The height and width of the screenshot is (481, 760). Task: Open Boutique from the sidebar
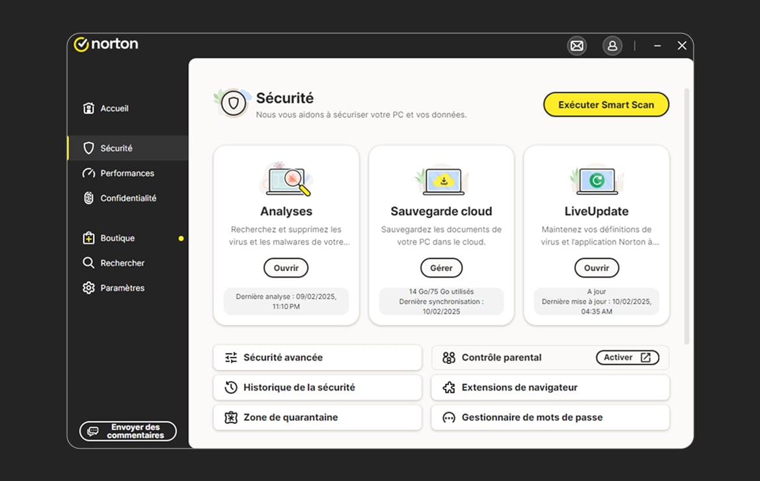(x=117, y=239)
